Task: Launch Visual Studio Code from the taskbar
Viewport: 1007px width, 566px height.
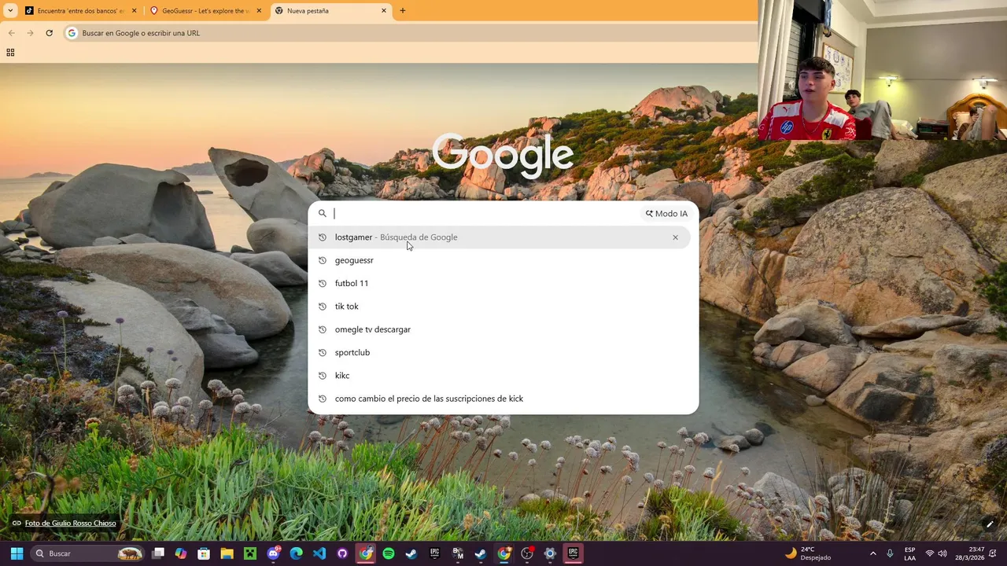Action: [x=319, y=553]
